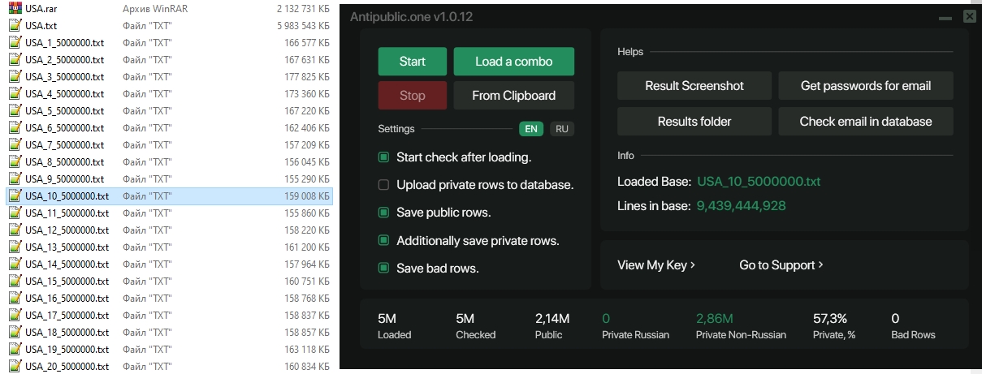Click the 57,3% Private percentage value
This screenshot has width=982, height=374.
(830, 319)
